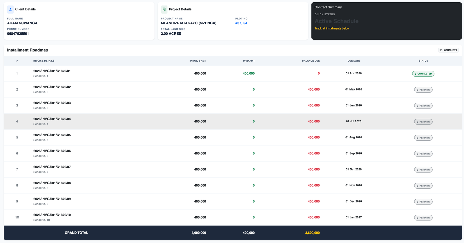Select invoice 2026/INVO/001/C1879/10
Image resolution: width=464 pixels, height=243 pixels.
pos(52,215)
